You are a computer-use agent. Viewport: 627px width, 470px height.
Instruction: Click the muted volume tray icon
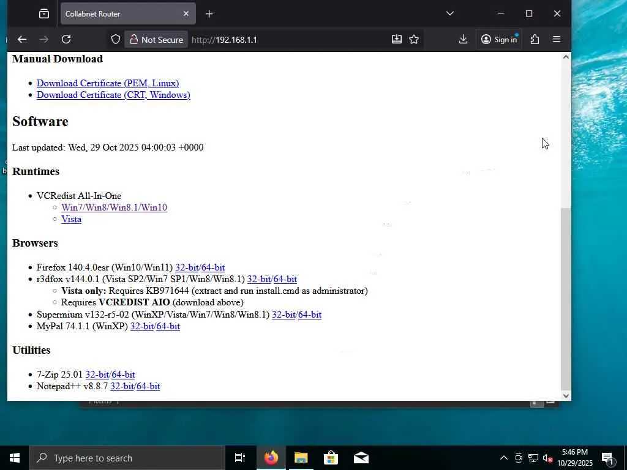[547, 458]
